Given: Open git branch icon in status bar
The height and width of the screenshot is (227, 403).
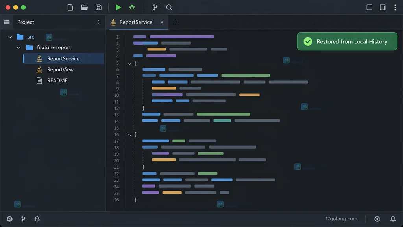Looking at the screenshot, I should coord(23,219).
